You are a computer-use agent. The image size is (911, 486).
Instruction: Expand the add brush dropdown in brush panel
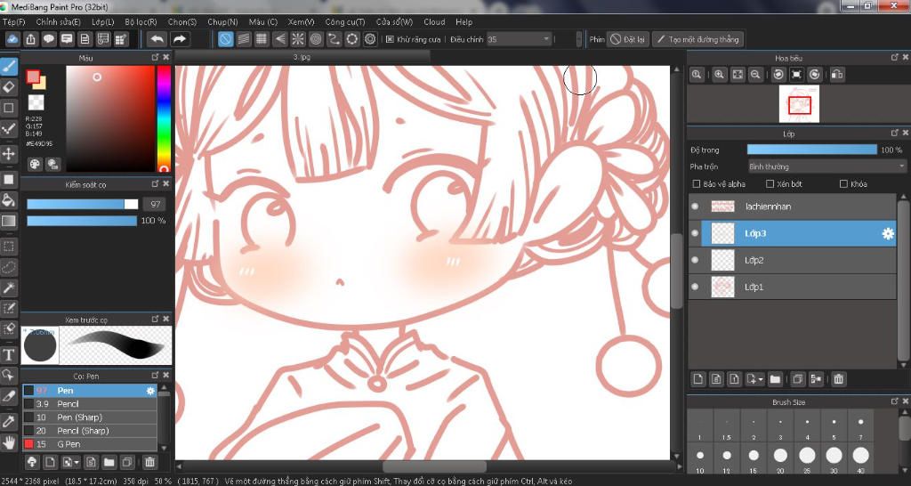pyautogui.click(x=77, y=463)
